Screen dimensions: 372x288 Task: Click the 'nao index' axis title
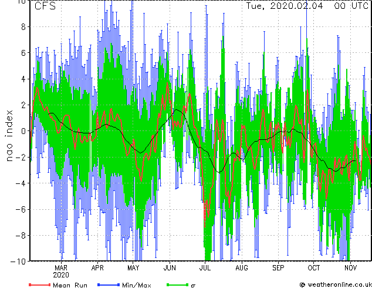point(9,136)
